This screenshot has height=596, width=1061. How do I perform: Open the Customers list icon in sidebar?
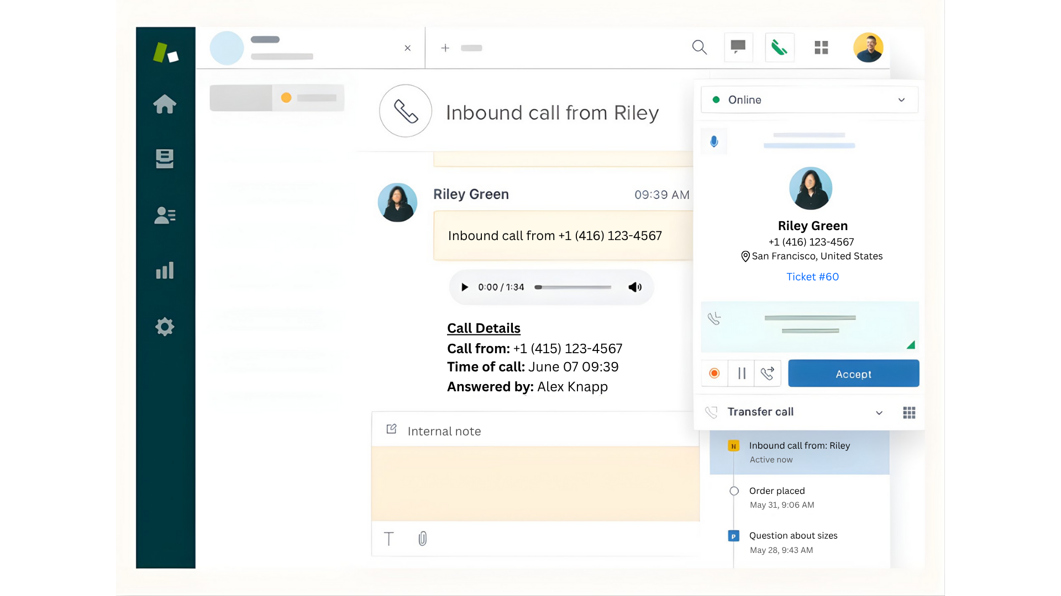pyautogui.click(x=165, y=215)
